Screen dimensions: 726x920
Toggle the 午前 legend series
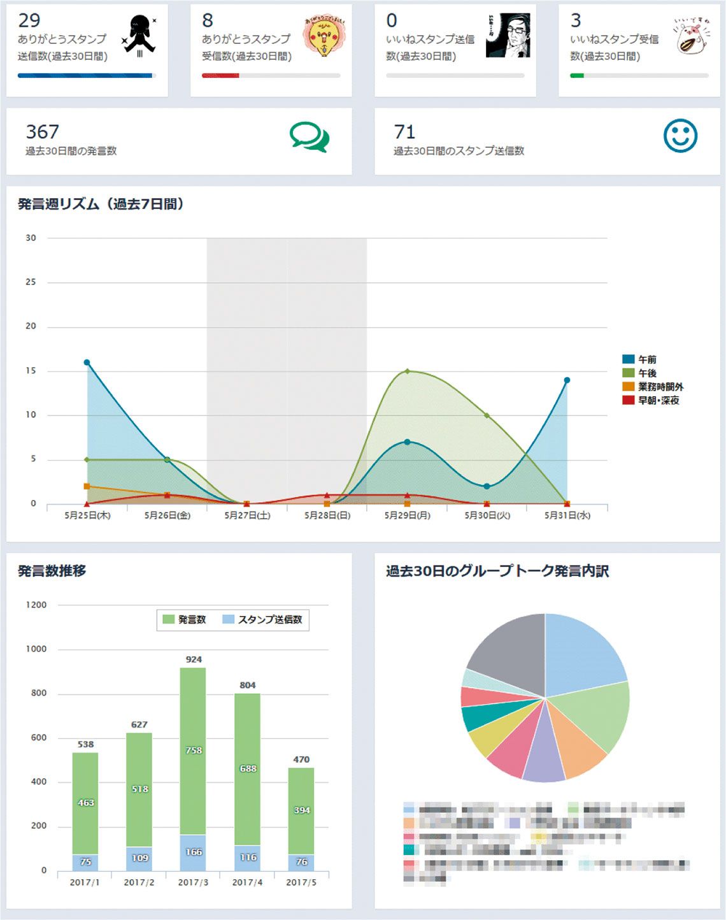coord(640,359)
